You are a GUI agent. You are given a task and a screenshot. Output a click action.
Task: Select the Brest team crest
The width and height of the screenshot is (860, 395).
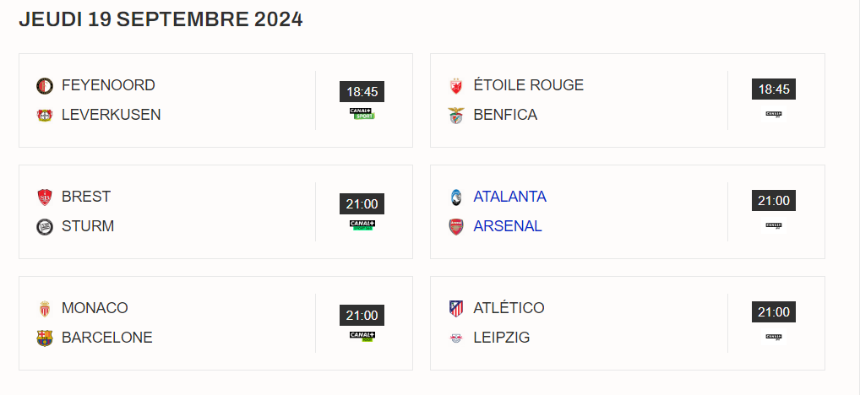45,197
